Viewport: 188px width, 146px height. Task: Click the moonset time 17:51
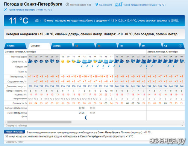(x=92, y=113)
